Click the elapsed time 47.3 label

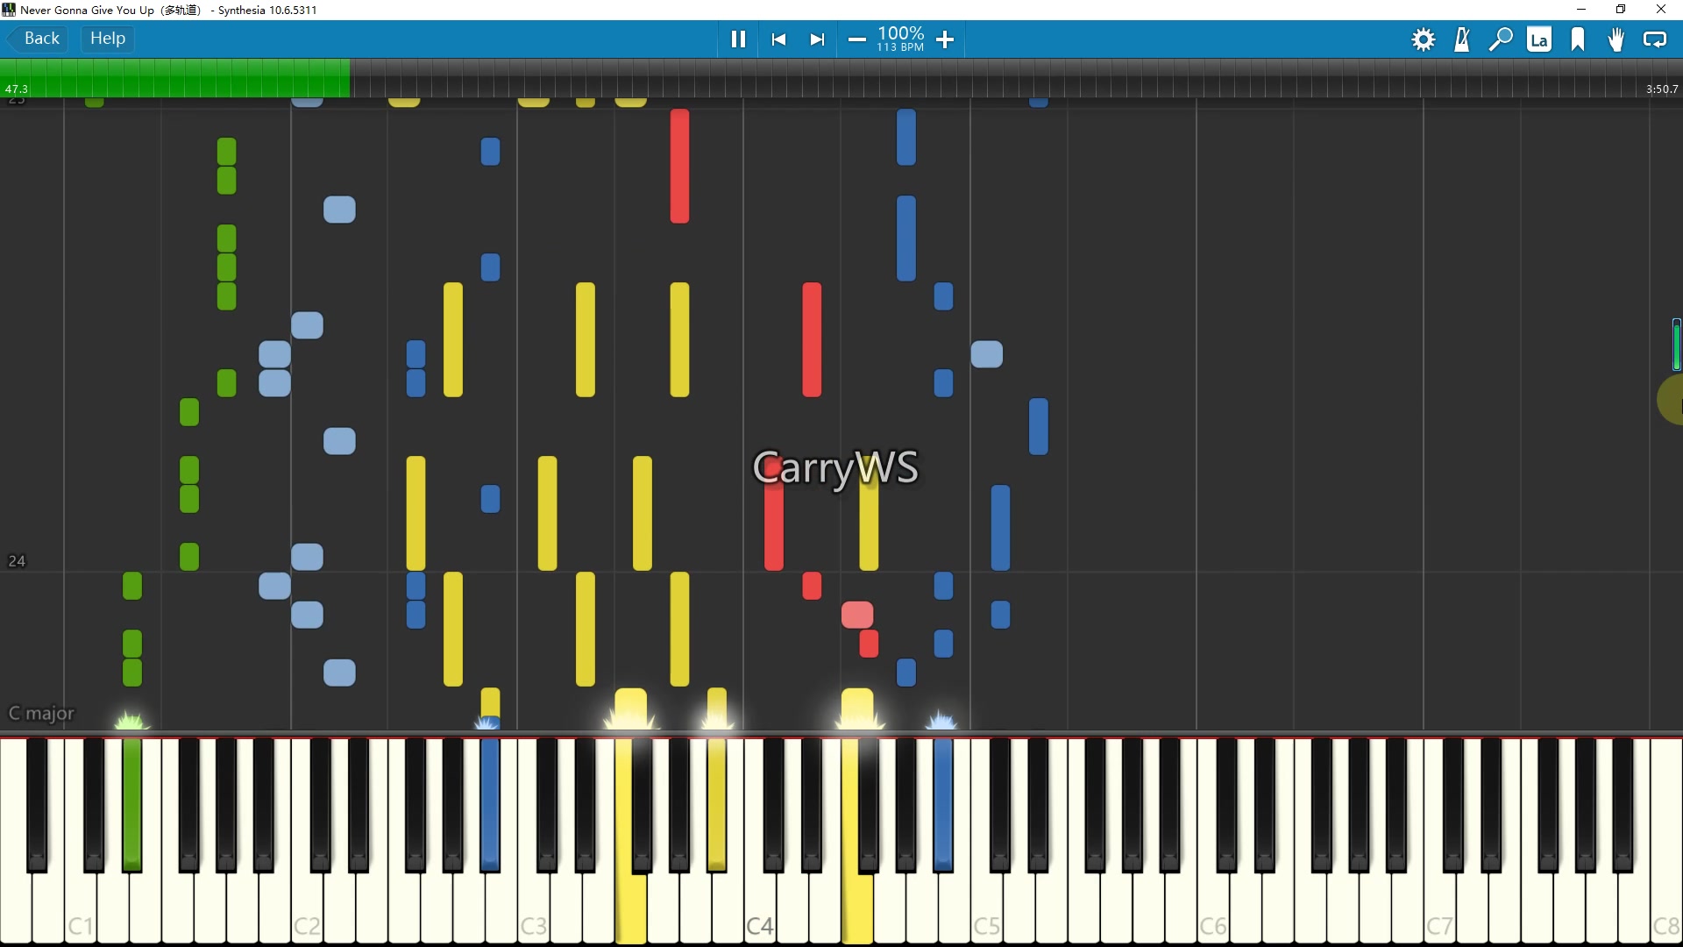coord(17,89)
